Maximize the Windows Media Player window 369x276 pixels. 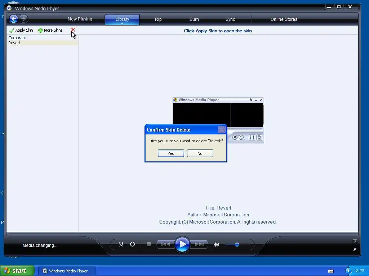coord(339,7)
